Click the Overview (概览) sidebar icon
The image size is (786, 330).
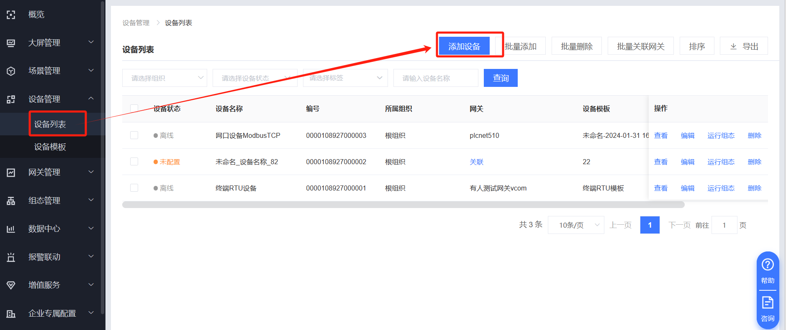(x=11, y=15)
